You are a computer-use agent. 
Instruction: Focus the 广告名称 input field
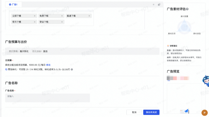pos(47,98)
